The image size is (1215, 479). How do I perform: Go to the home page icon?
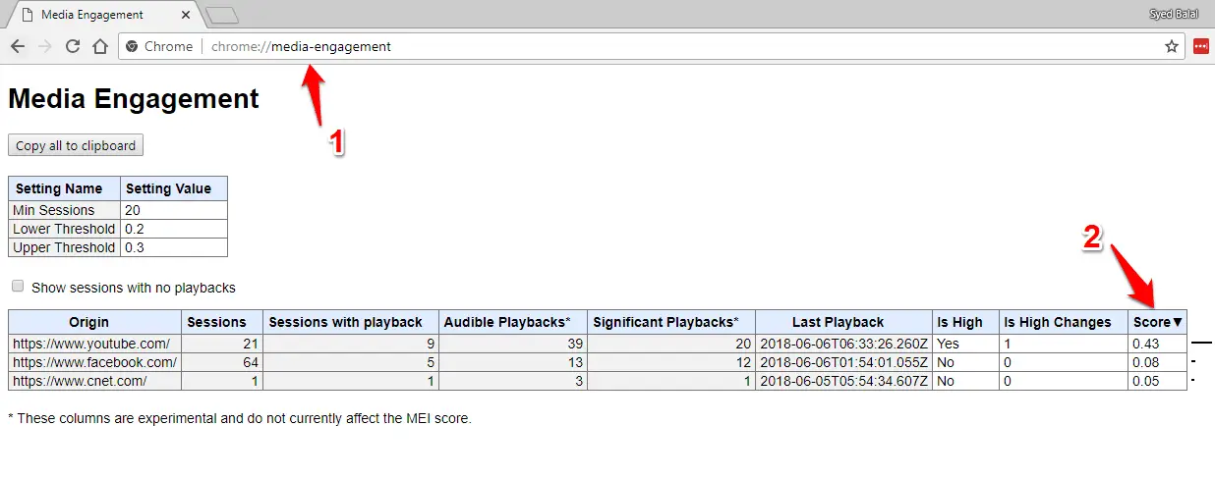[100, 46]
